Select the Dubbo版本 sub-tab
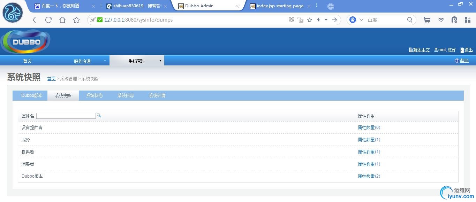This screenshot has width=476, height=202. point(32,95)
